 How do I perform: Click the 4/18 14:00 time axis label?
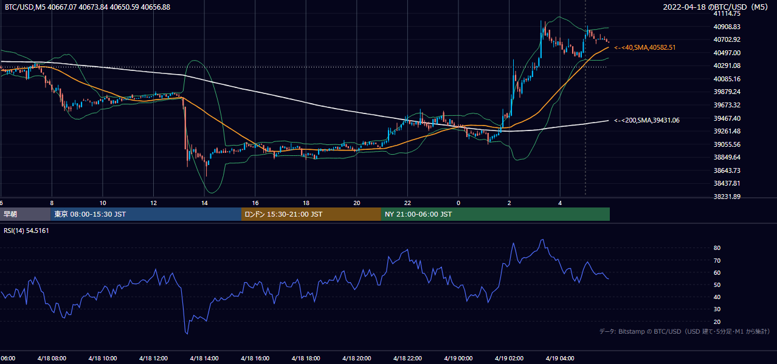(x=205, y=359)
